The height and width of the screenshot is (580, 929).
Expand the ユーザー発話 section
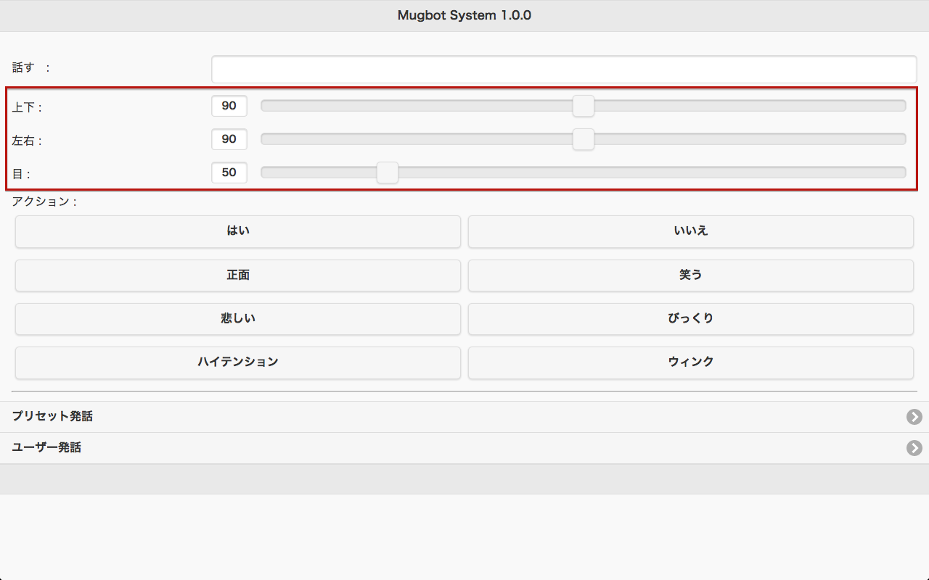[x=46, y=448]
